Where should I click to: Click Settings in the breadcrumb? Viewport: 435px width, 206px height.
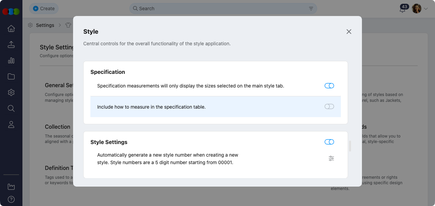coord(45,25)
